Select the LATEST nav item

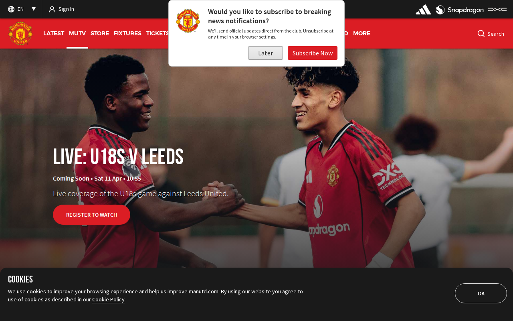54,33
